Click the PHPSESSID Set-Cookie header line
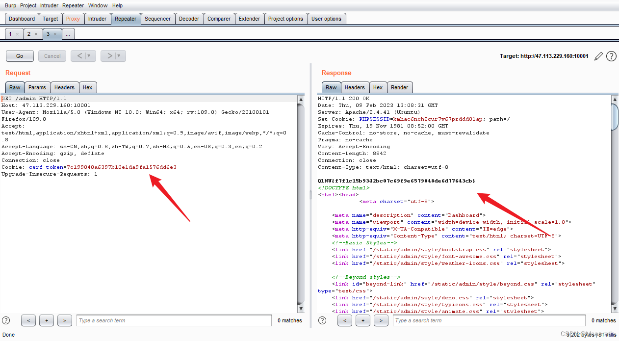Screen dimensions: 619x341 click(x=414, y=119)
